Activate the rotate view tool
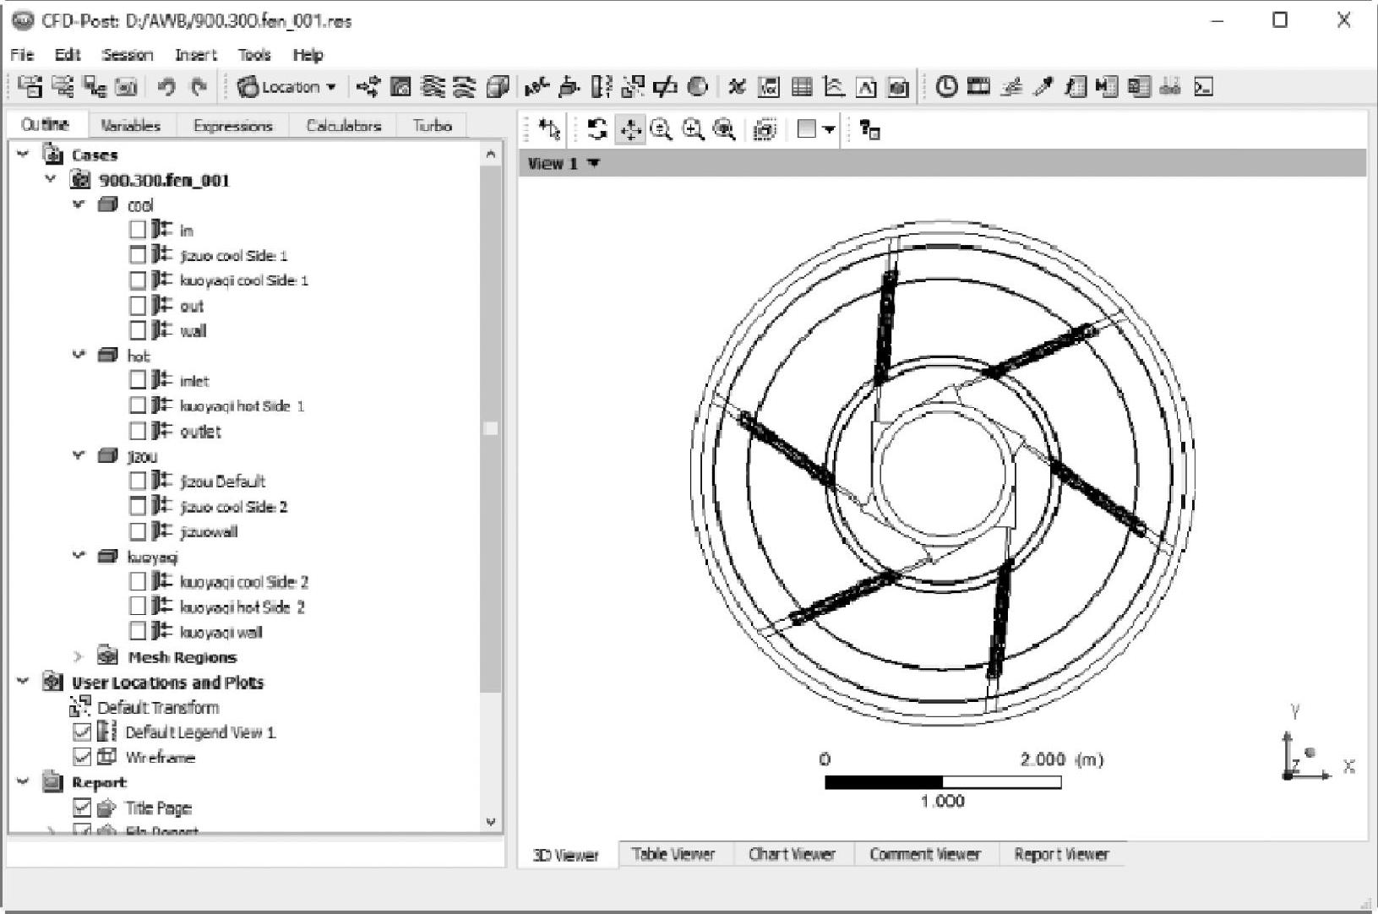 [x=597, y=129]
